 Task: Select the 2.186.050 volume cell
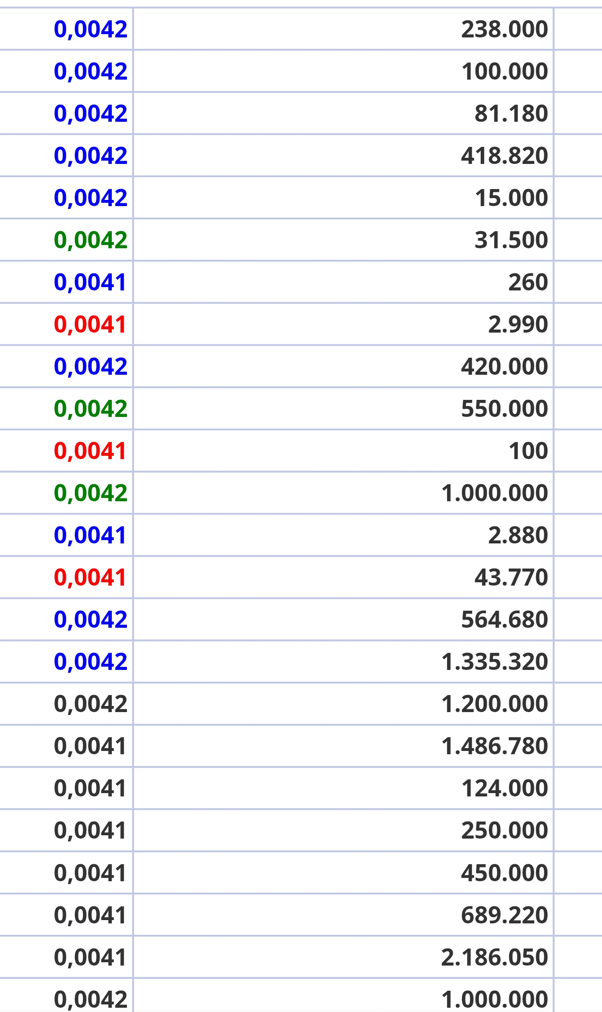click(x=343, y=957)
